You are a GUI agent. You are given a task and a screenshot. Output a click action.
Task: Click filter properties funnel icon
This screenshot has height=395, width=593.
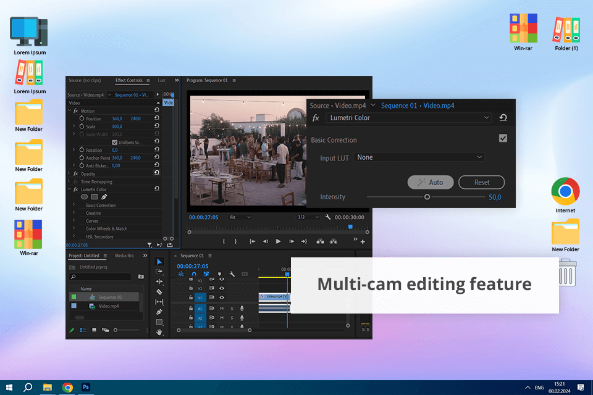[149, 245]
